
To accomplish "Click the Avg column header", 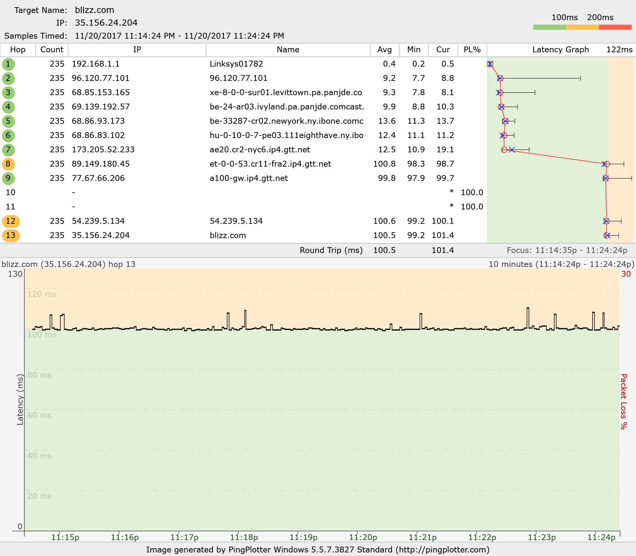I will (385, 50).
